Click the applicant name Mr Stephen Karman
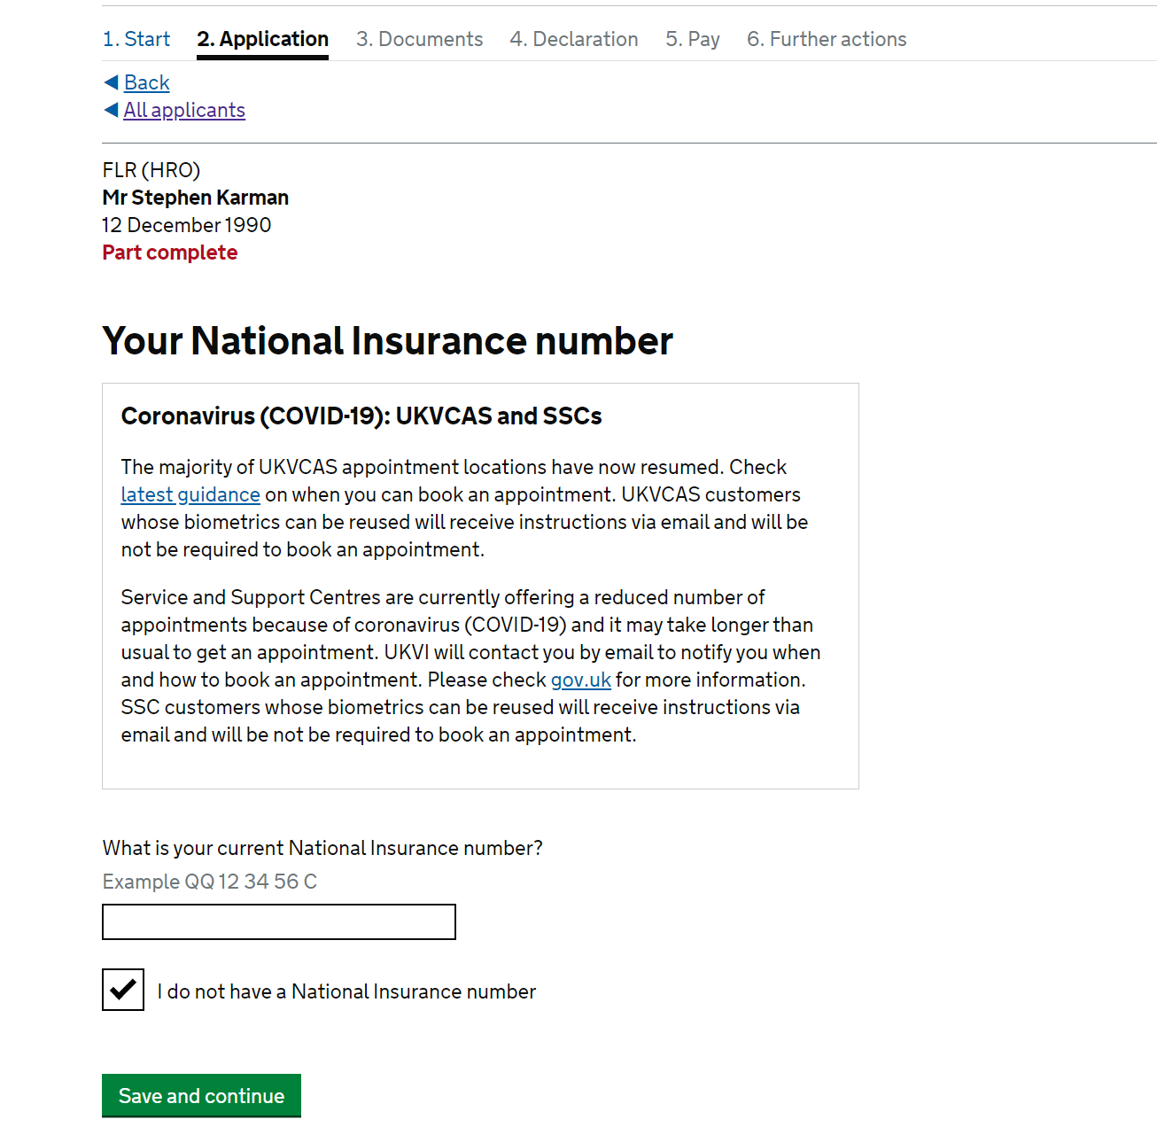This screenshot has height=1127, width=1157. [x=196, y=198]
